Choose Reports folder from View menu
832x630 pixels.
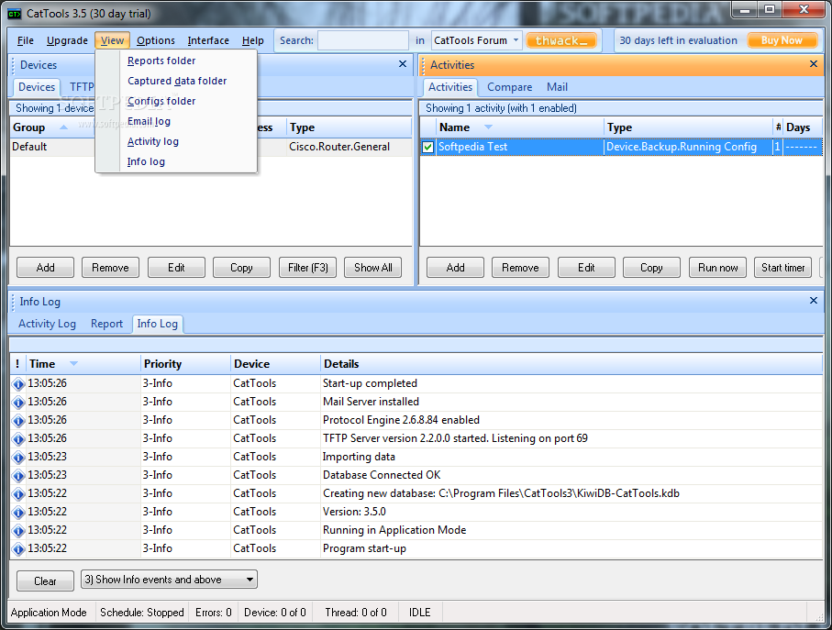pos(161,61)
